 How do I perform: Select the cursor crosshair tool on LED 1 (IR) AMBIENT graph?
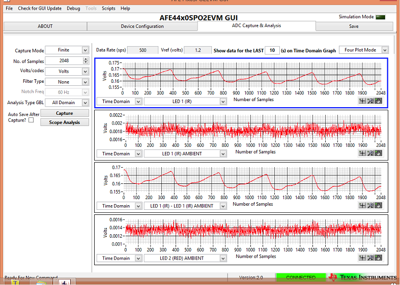pos(362,153)
